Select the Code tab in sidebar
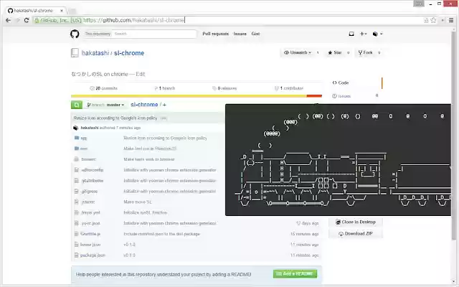Viewport: 459px width, 287px height. tap(356, 83)
